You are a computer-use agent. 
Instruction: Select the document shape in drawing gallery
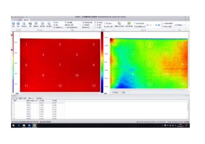pyautogui.click(x=148, y=25)
